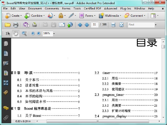Expand the Forms dropdown arrow

[x=95, y=16]
